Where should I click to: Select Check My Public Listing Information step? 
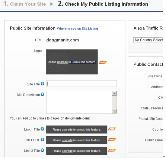[103, 4]
